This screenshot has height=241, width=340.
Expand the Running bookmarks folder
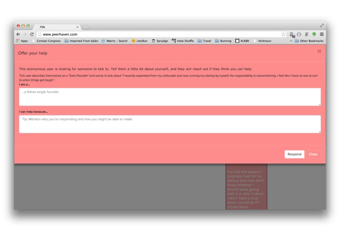click(x=223, y=41)
